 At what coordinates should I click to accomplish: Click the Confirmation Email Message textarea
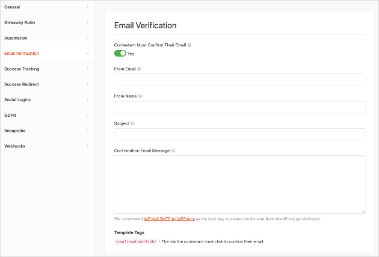point(239,184)
